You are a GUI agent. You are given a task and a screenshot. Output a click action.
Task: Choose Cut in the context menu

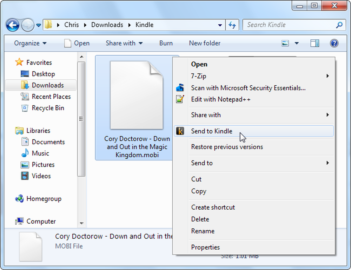pyautogui.click(x=254, y=179)
